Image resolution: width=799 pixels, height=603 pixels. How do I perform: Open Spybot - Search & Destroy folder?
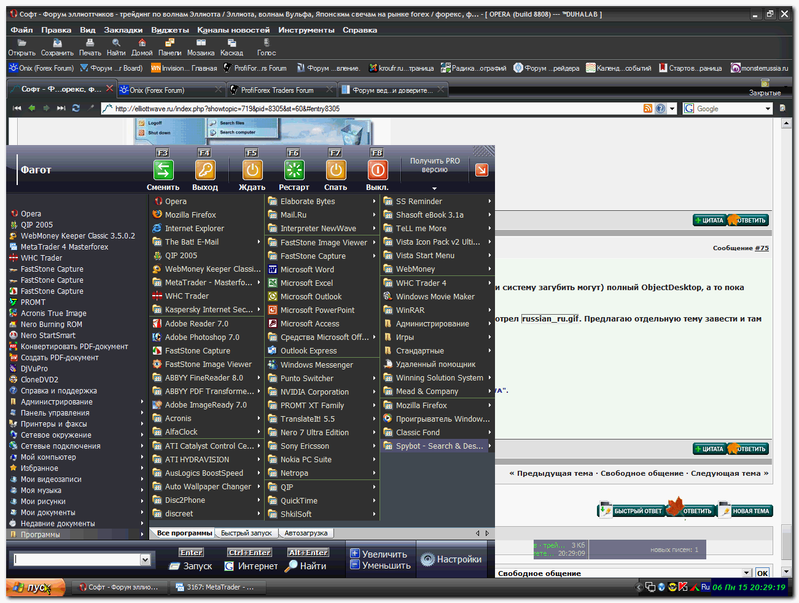coord(437,446)
